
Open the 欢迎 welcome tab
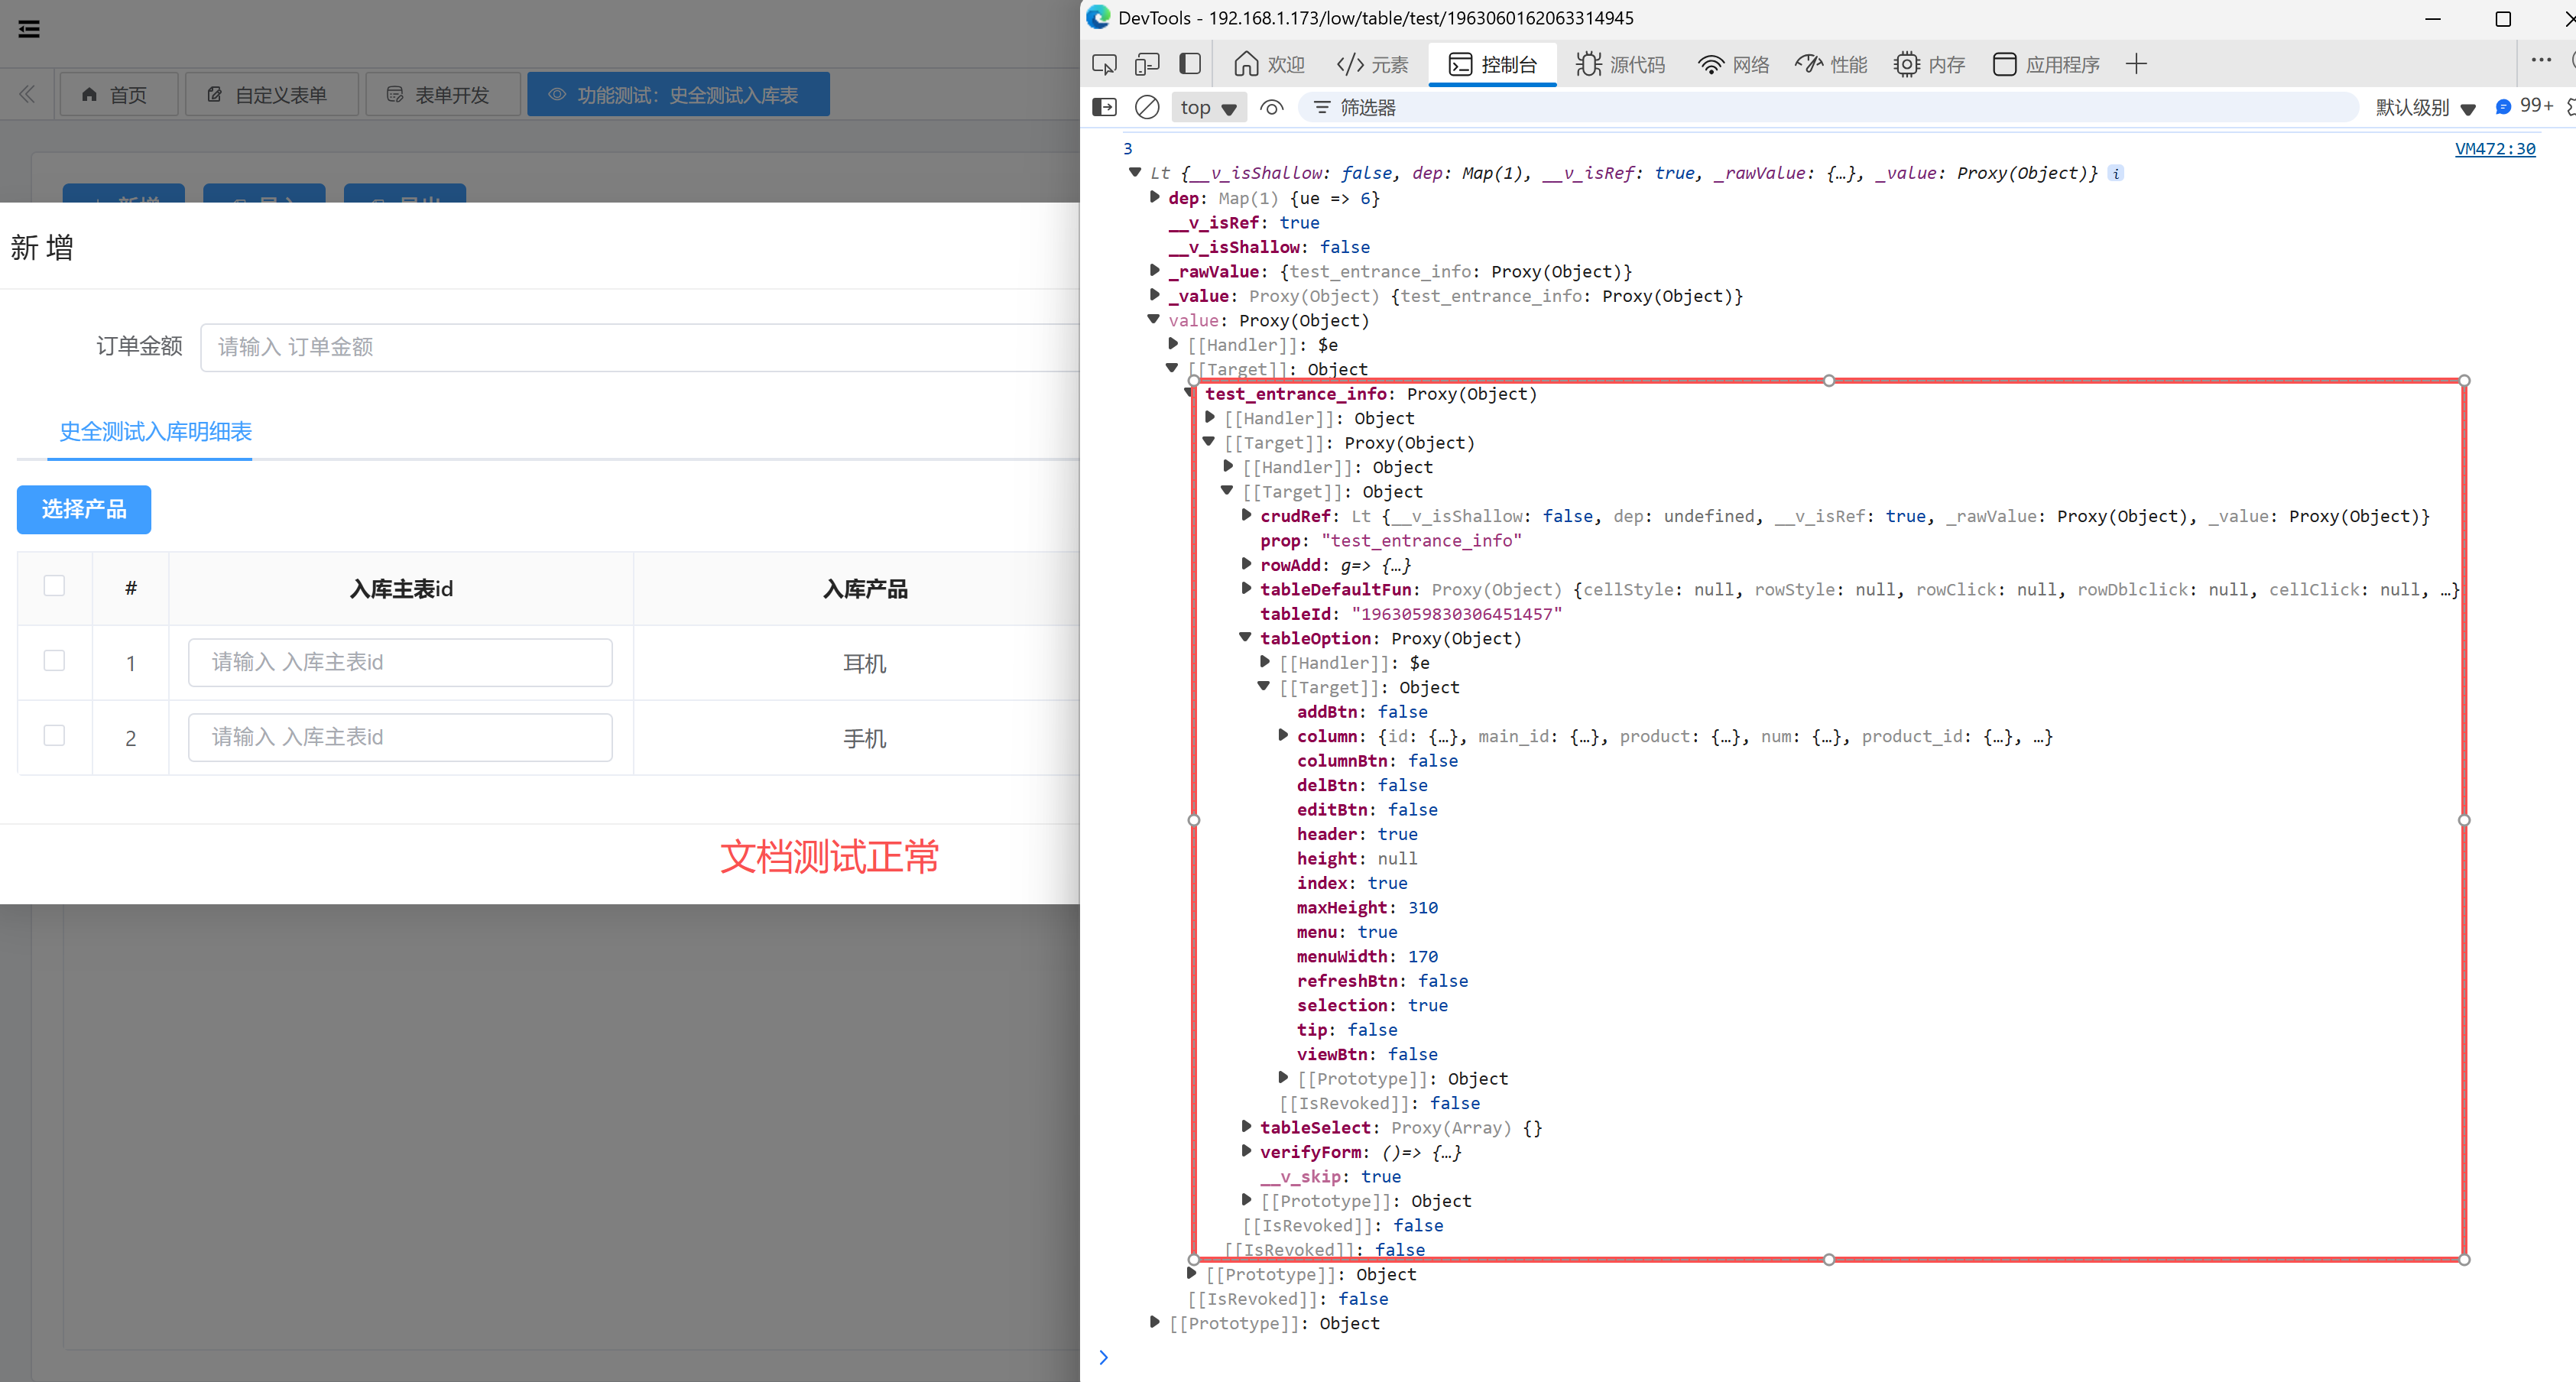point(1269,65)
